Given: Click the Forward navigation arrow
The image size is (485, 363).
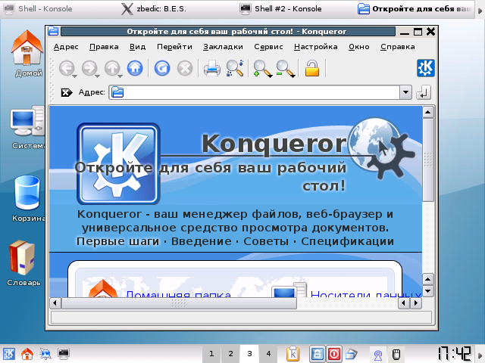Looking at the screenshot, I should point(89,68).
